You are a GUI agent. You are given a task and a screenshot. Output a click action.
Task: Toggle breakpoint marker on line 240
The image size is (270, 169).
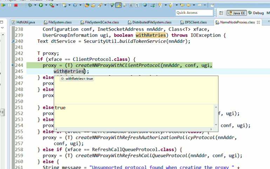coord(13,41)
